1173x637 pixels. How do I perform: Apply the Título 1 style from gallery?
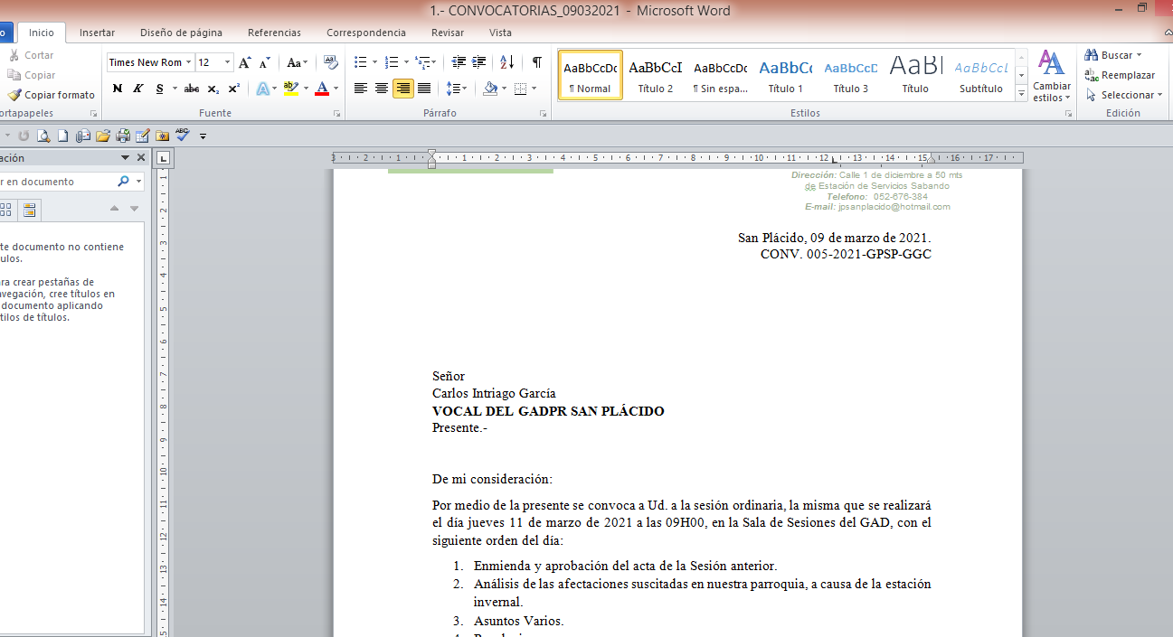(x=785, y=75)
